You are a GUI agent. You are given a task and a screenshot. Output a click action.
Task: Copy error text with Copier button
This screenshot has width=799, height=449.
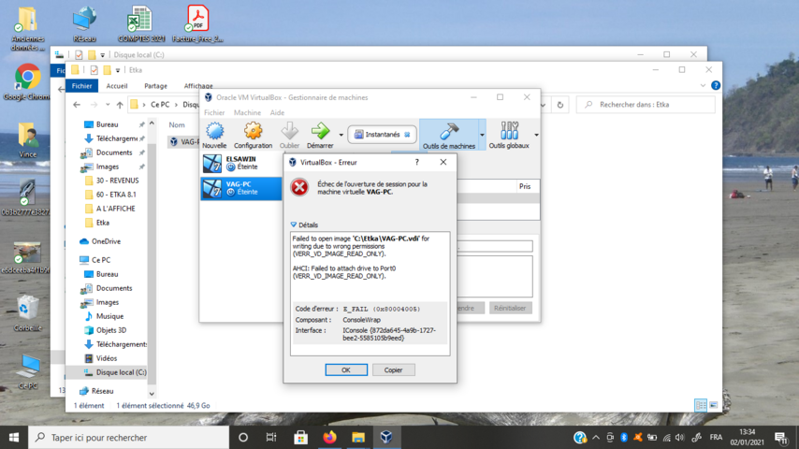coord(393,370)
